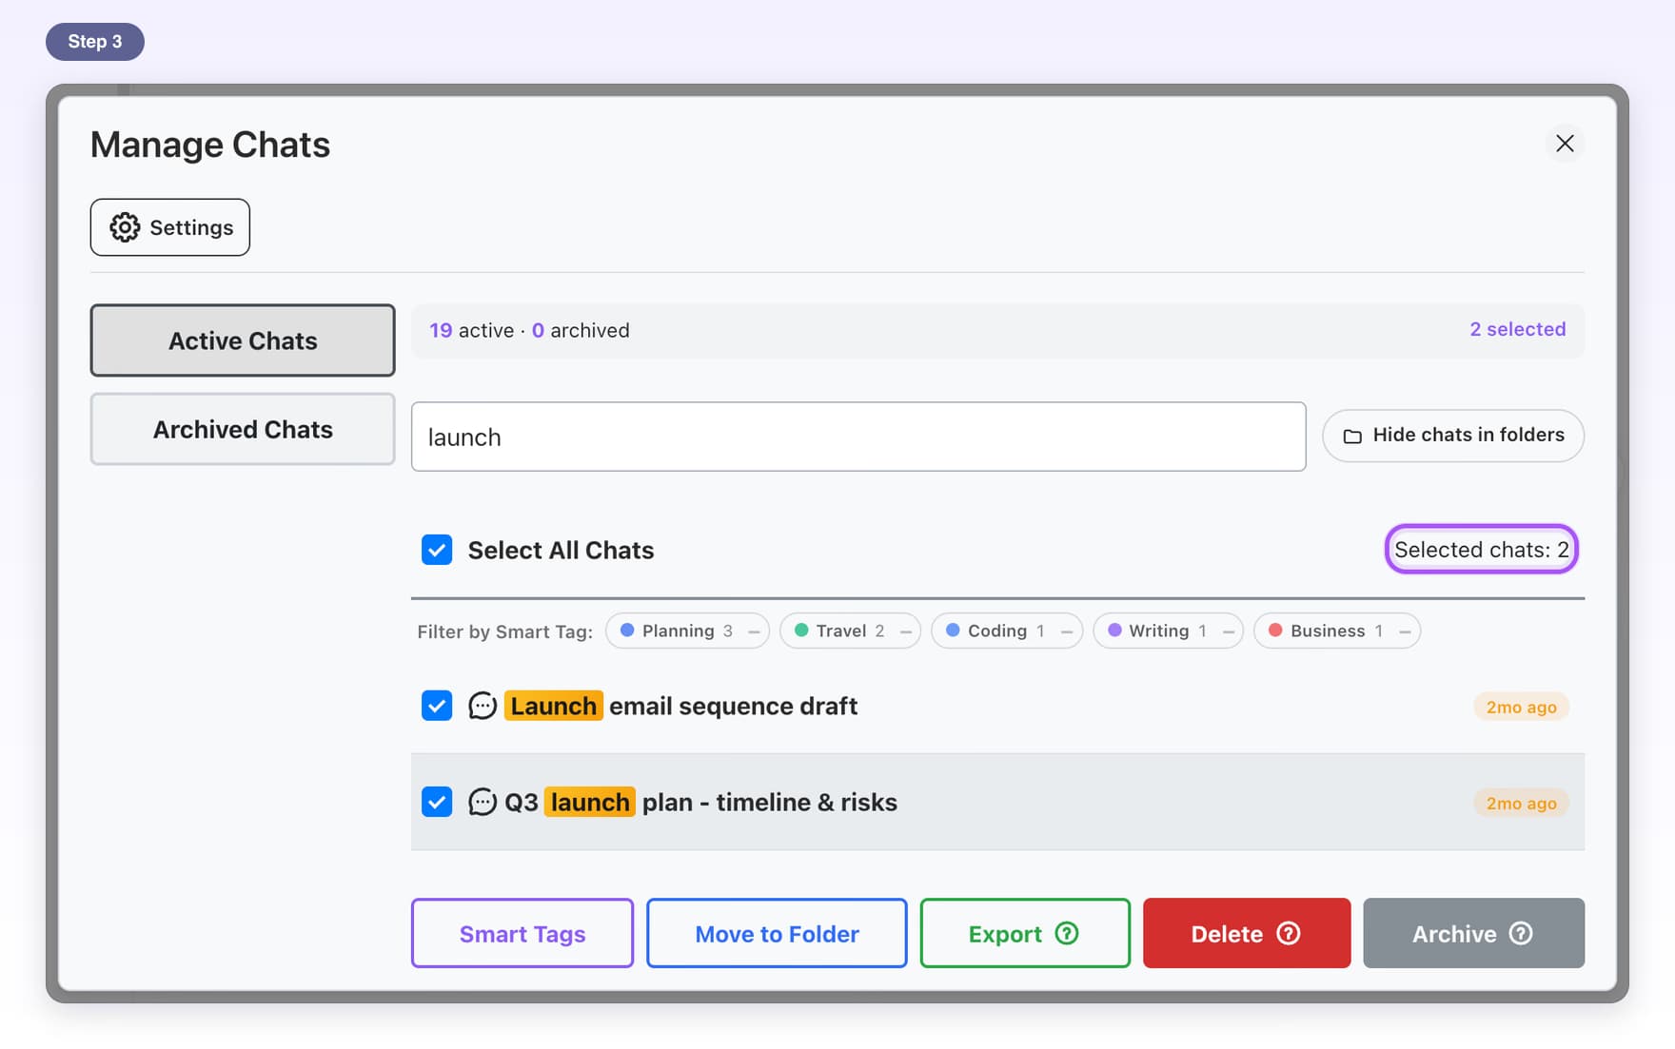Click the red Delete label
The image size is (1675, 1049).
coord(1227,934)
